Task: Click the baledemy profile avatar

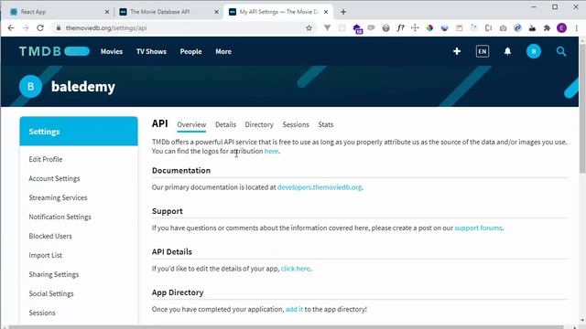Action: coord(30,86)
